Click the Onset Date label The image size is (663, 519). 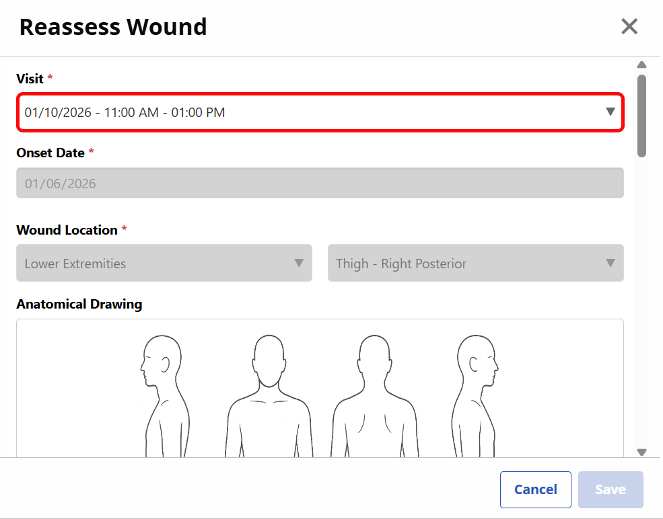50,153
